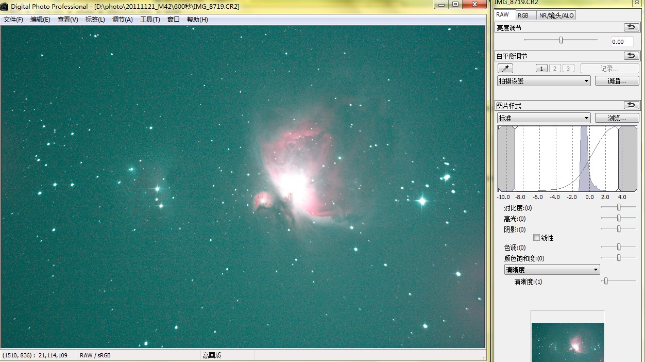Reset white balance adjustment with undo arrow
This screenshot has width=645, height=362.
point(631,56)
